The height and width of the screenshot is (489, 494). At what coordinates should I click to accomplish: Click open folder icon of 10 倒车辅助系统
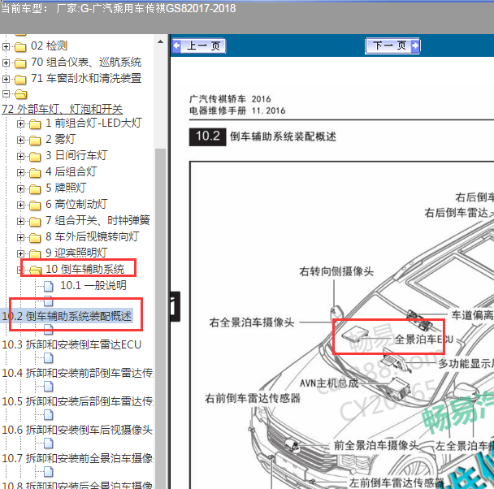click(x=35, y=270)
